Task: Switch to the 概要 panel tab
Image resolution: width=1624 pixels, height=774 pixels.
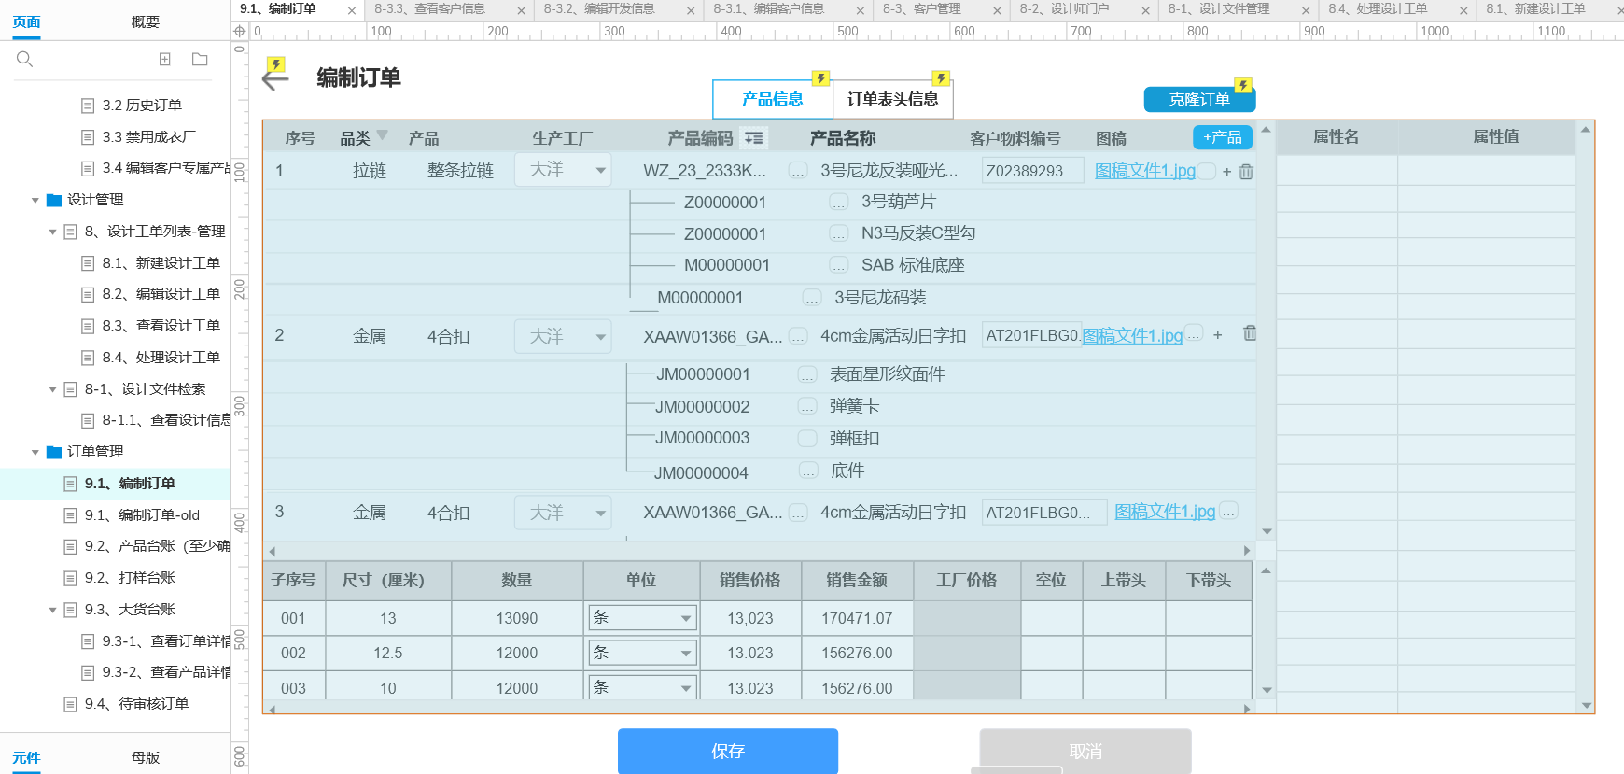Action: pyautogui.click(x=146, y=21)
